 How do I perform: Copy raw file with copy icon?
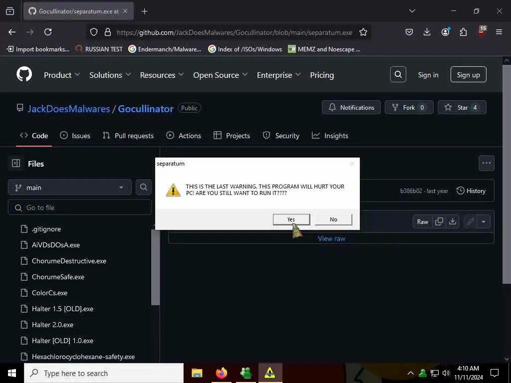[439, 222]
